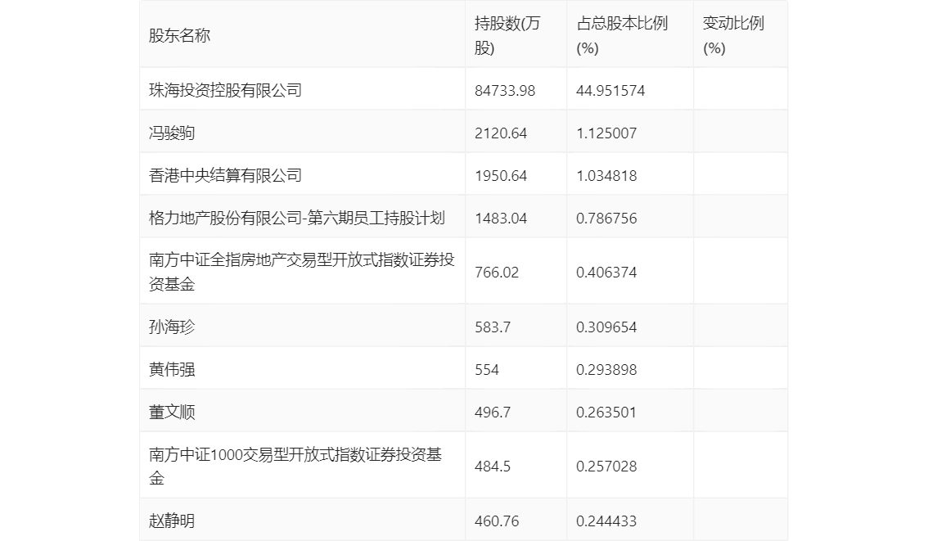The width and height of the screenshot is (928, 541).
Task: Click shareholding value 484.5
Action: (493, 467)
